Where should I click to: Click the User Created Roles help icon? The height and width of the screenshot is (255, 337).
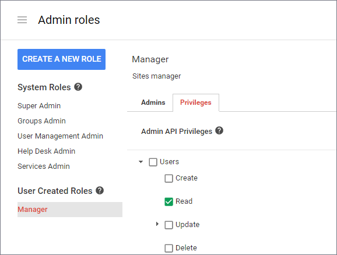pyautogui.click(x=100, y=190)
